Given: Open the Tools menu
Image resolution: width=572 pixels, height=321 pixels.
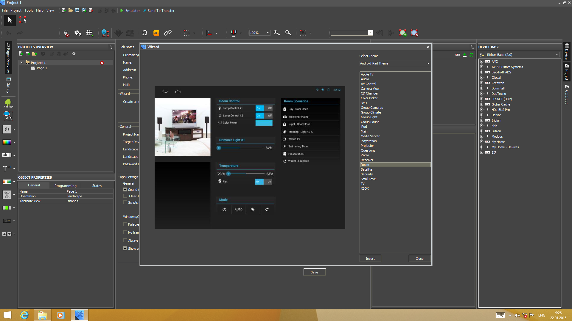Looking at the screenshot, I should (x=29, y=10).
